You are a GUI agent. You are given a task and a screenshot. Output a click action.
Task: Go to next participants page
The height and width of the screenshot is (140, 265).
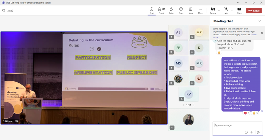pyautogui.click(x=194, y=105)
